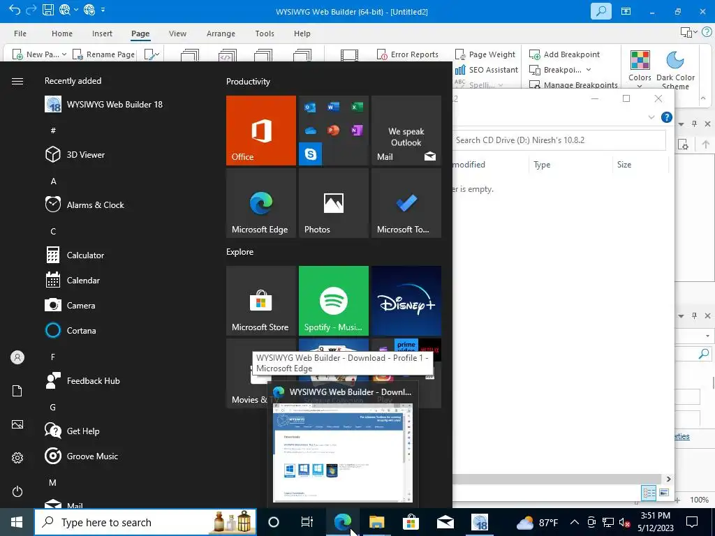
Task: Switch to the Insert tab
Action: 102,33
